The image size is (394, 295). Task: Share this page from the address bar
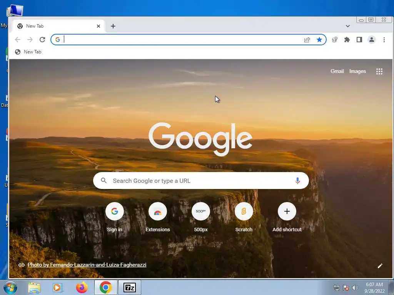tap(307, 40)
